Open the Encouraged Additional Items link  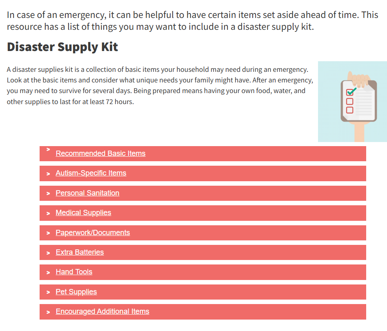[x=102, y=311]
